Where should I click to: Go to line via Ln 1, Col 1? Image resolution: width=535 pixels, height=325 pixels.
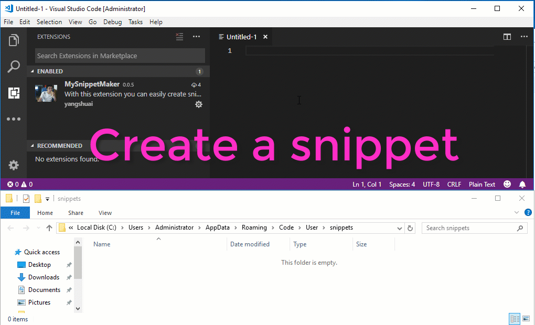pyautogui.click(x=367, y=185)
